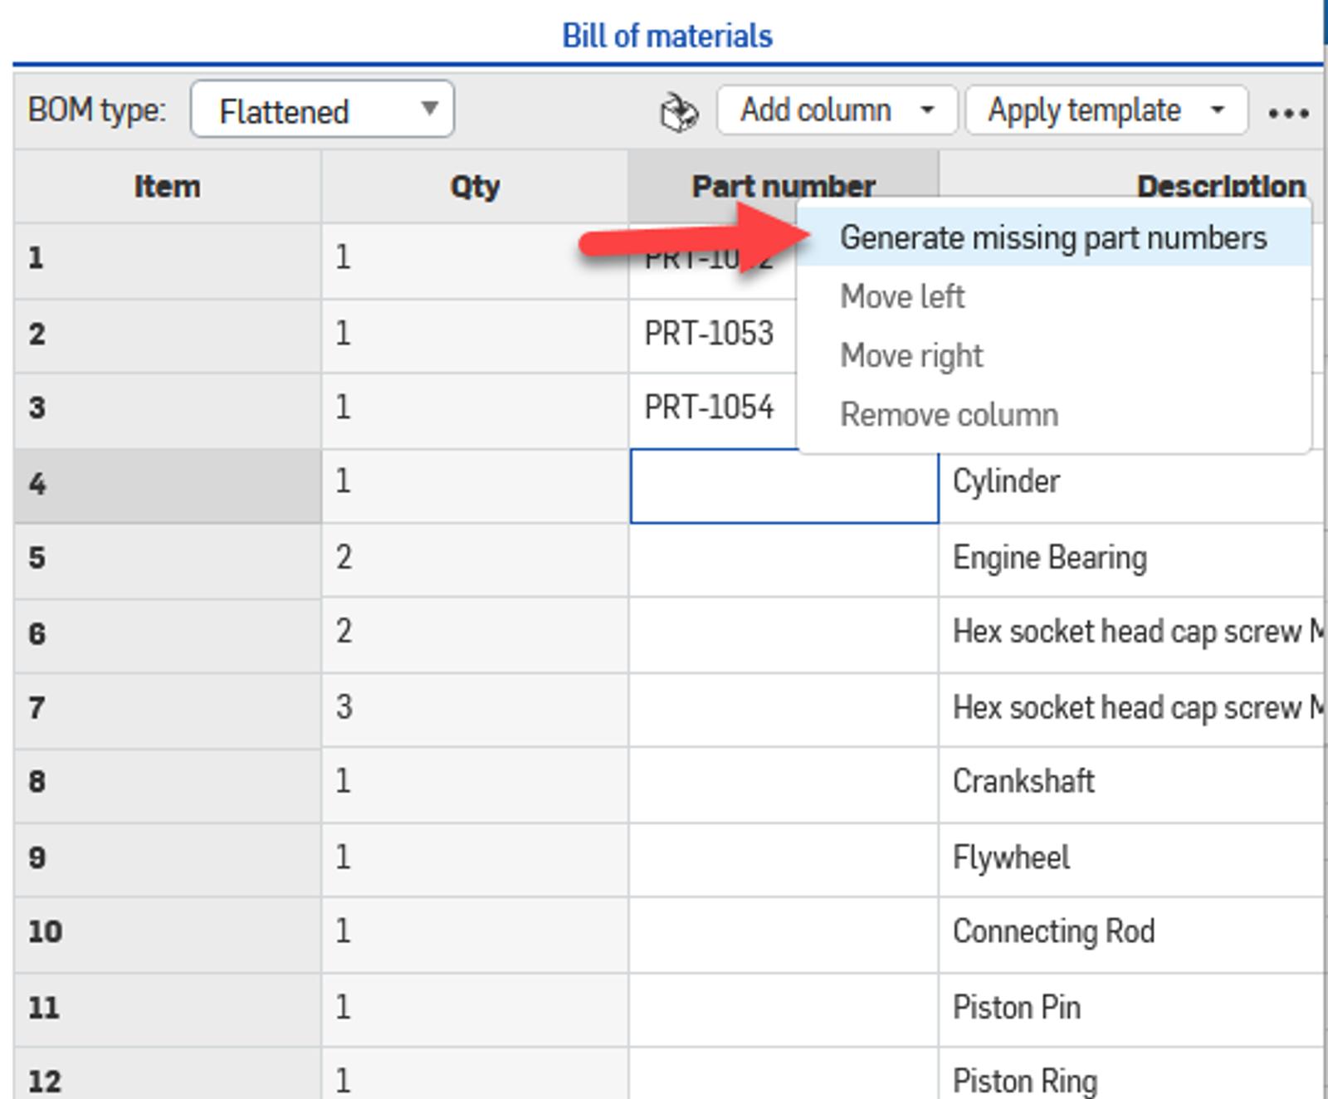Image resolution: width=1328 pixels, height=1099 pixels.
Task: Open the BOM type Flattened dropdown
Action: 322,110
